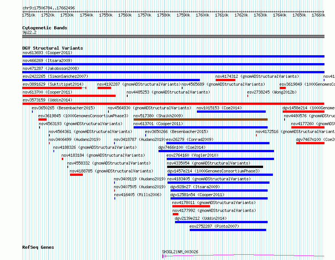
Task: Select nsv4335054 gnomAD variant label
Action: [x=209, y=163]
